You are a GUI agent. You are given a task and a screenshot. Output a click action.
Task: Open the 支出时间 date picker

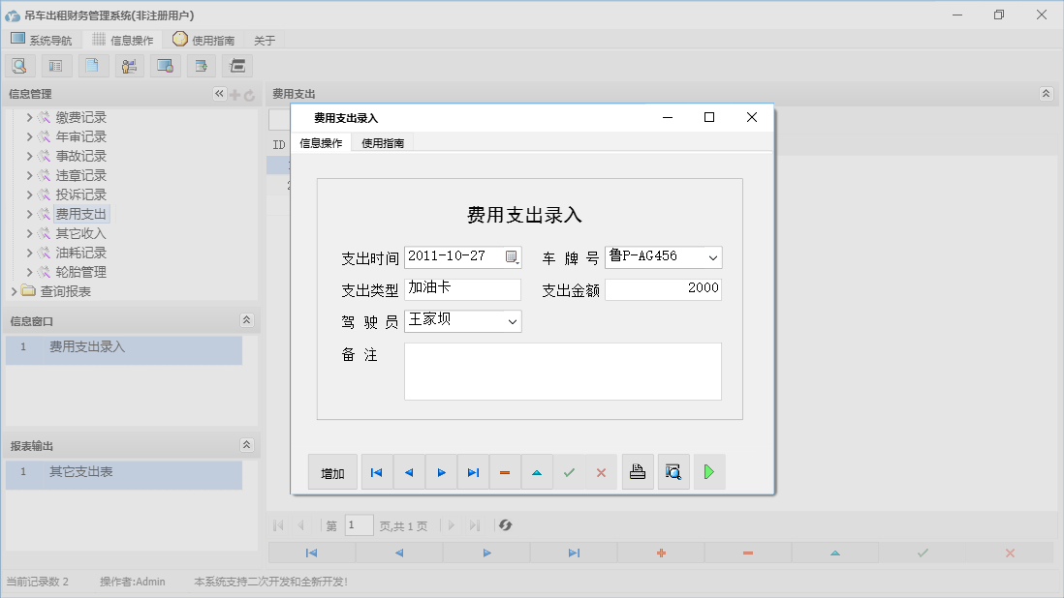[x=513, y=257]
